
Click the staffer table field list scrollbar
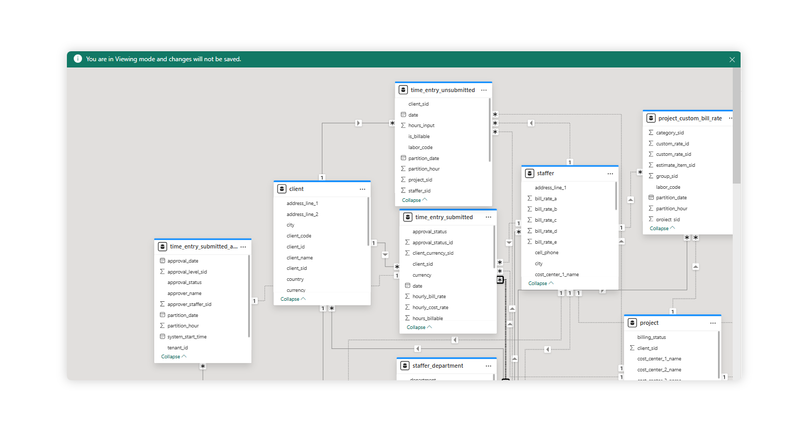(x=616, y=196)
